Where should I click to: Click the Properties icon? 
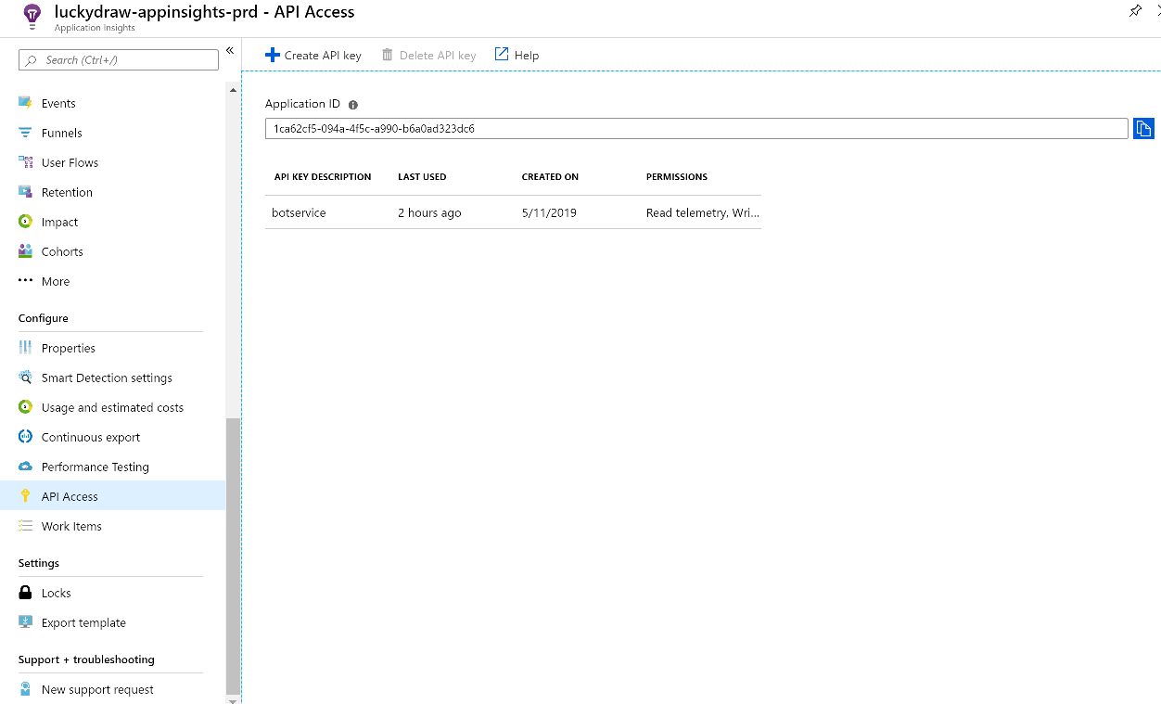point(26,348)
